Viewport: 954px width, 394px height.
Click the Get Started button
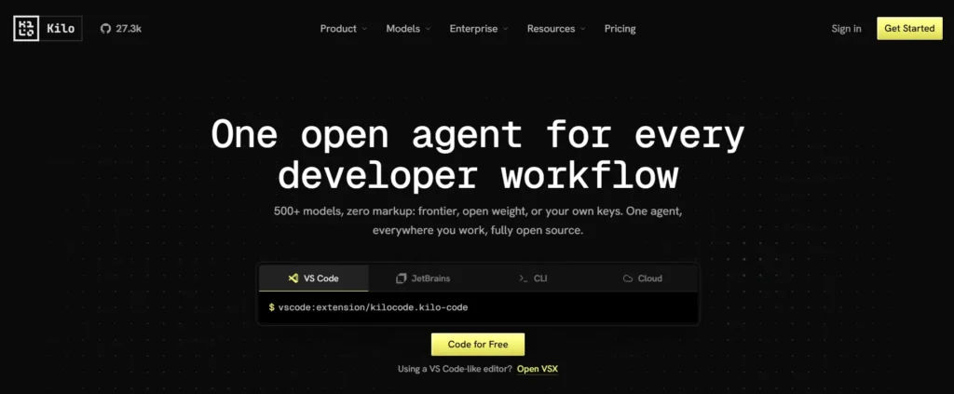909,28
